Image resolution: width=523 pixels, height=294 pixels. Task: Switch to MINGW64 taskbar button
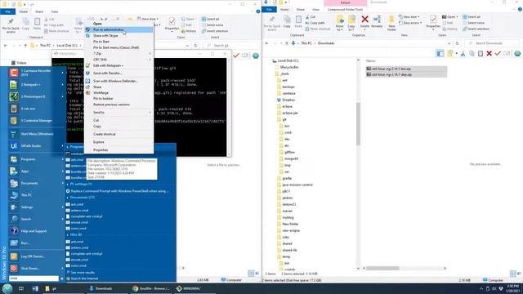click(194, 288)
